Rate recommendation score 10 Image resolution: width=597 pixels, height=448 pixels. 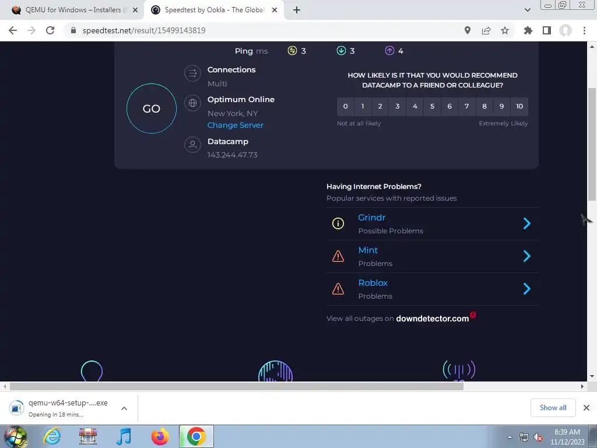(x=519, y=106)
